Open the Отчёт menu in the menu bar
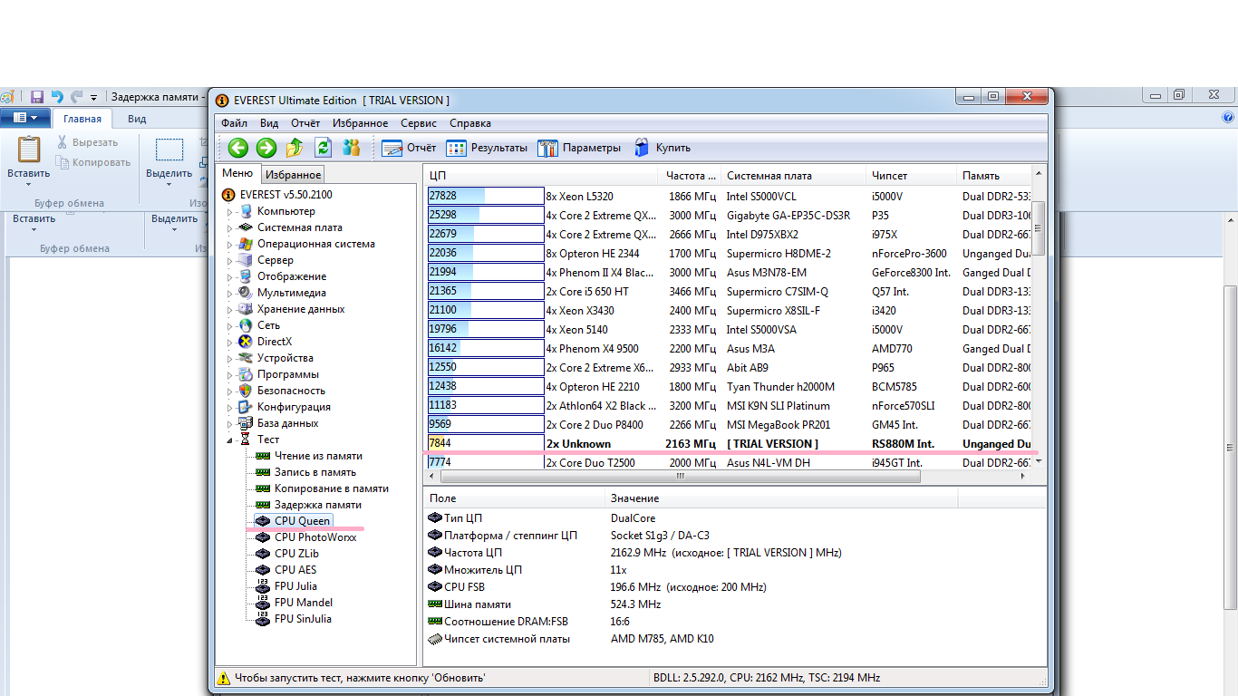 click(305, 123)
